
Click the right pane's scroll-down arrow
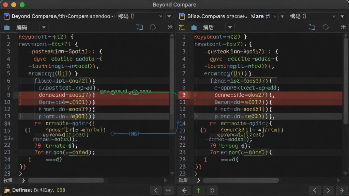click(x=345, y=173)
